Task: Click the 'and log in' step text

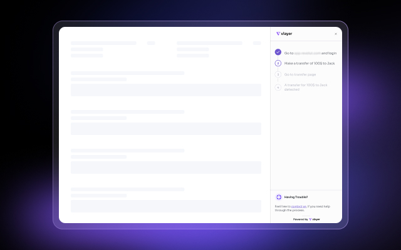Action: pyautogui.click(x=329, y=53)
